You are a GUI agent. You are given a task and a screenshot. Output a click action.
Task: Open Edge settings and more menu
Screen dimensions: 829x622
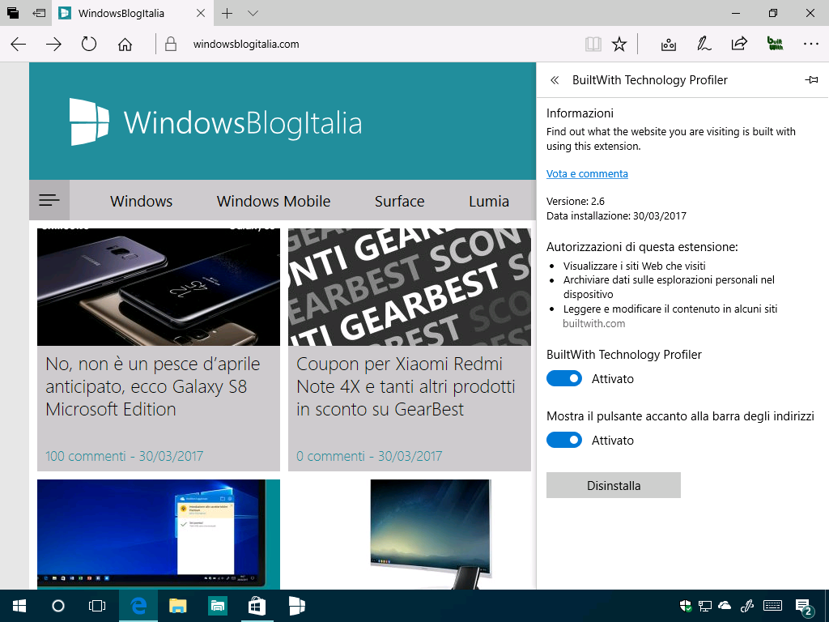pos(810,44)
